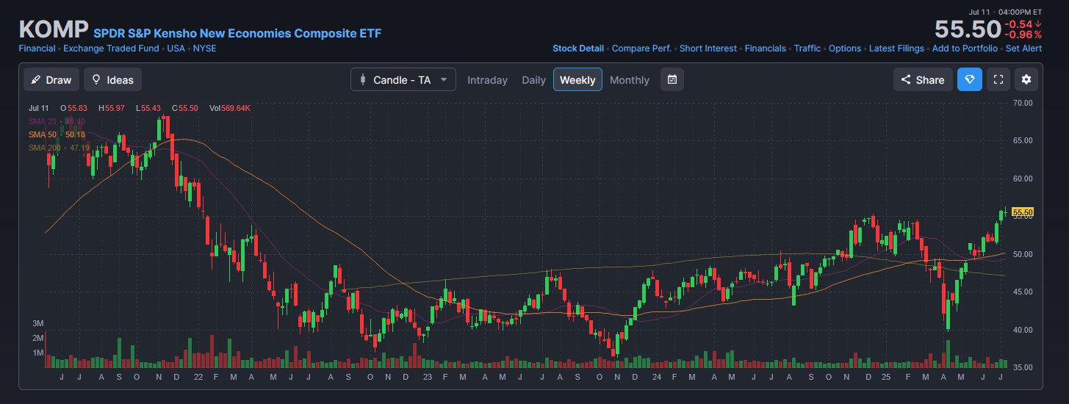Click the '24' year label on time axis
1069x404 pixels.
(x=656, y=377)
